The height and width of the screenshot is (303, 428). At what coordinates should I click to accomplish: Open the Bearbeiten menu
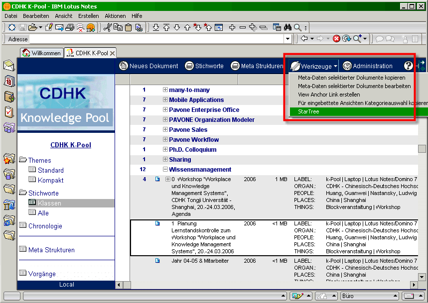point(36,16)
